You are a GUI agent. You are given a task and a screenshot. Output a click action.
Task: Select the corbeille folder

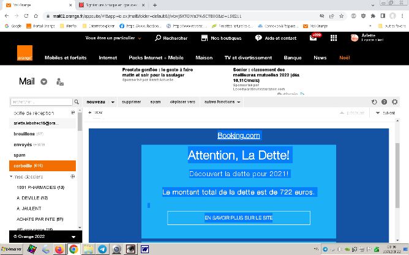pos(42,166)
